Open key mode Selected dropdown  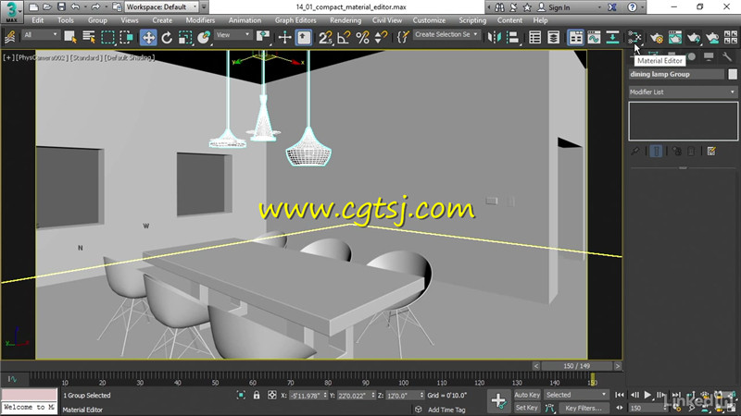575,395
